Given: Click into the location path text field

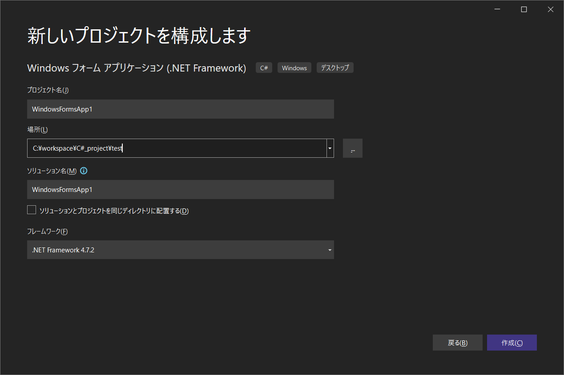Looking at the screenshot, I should pos(177,148).
